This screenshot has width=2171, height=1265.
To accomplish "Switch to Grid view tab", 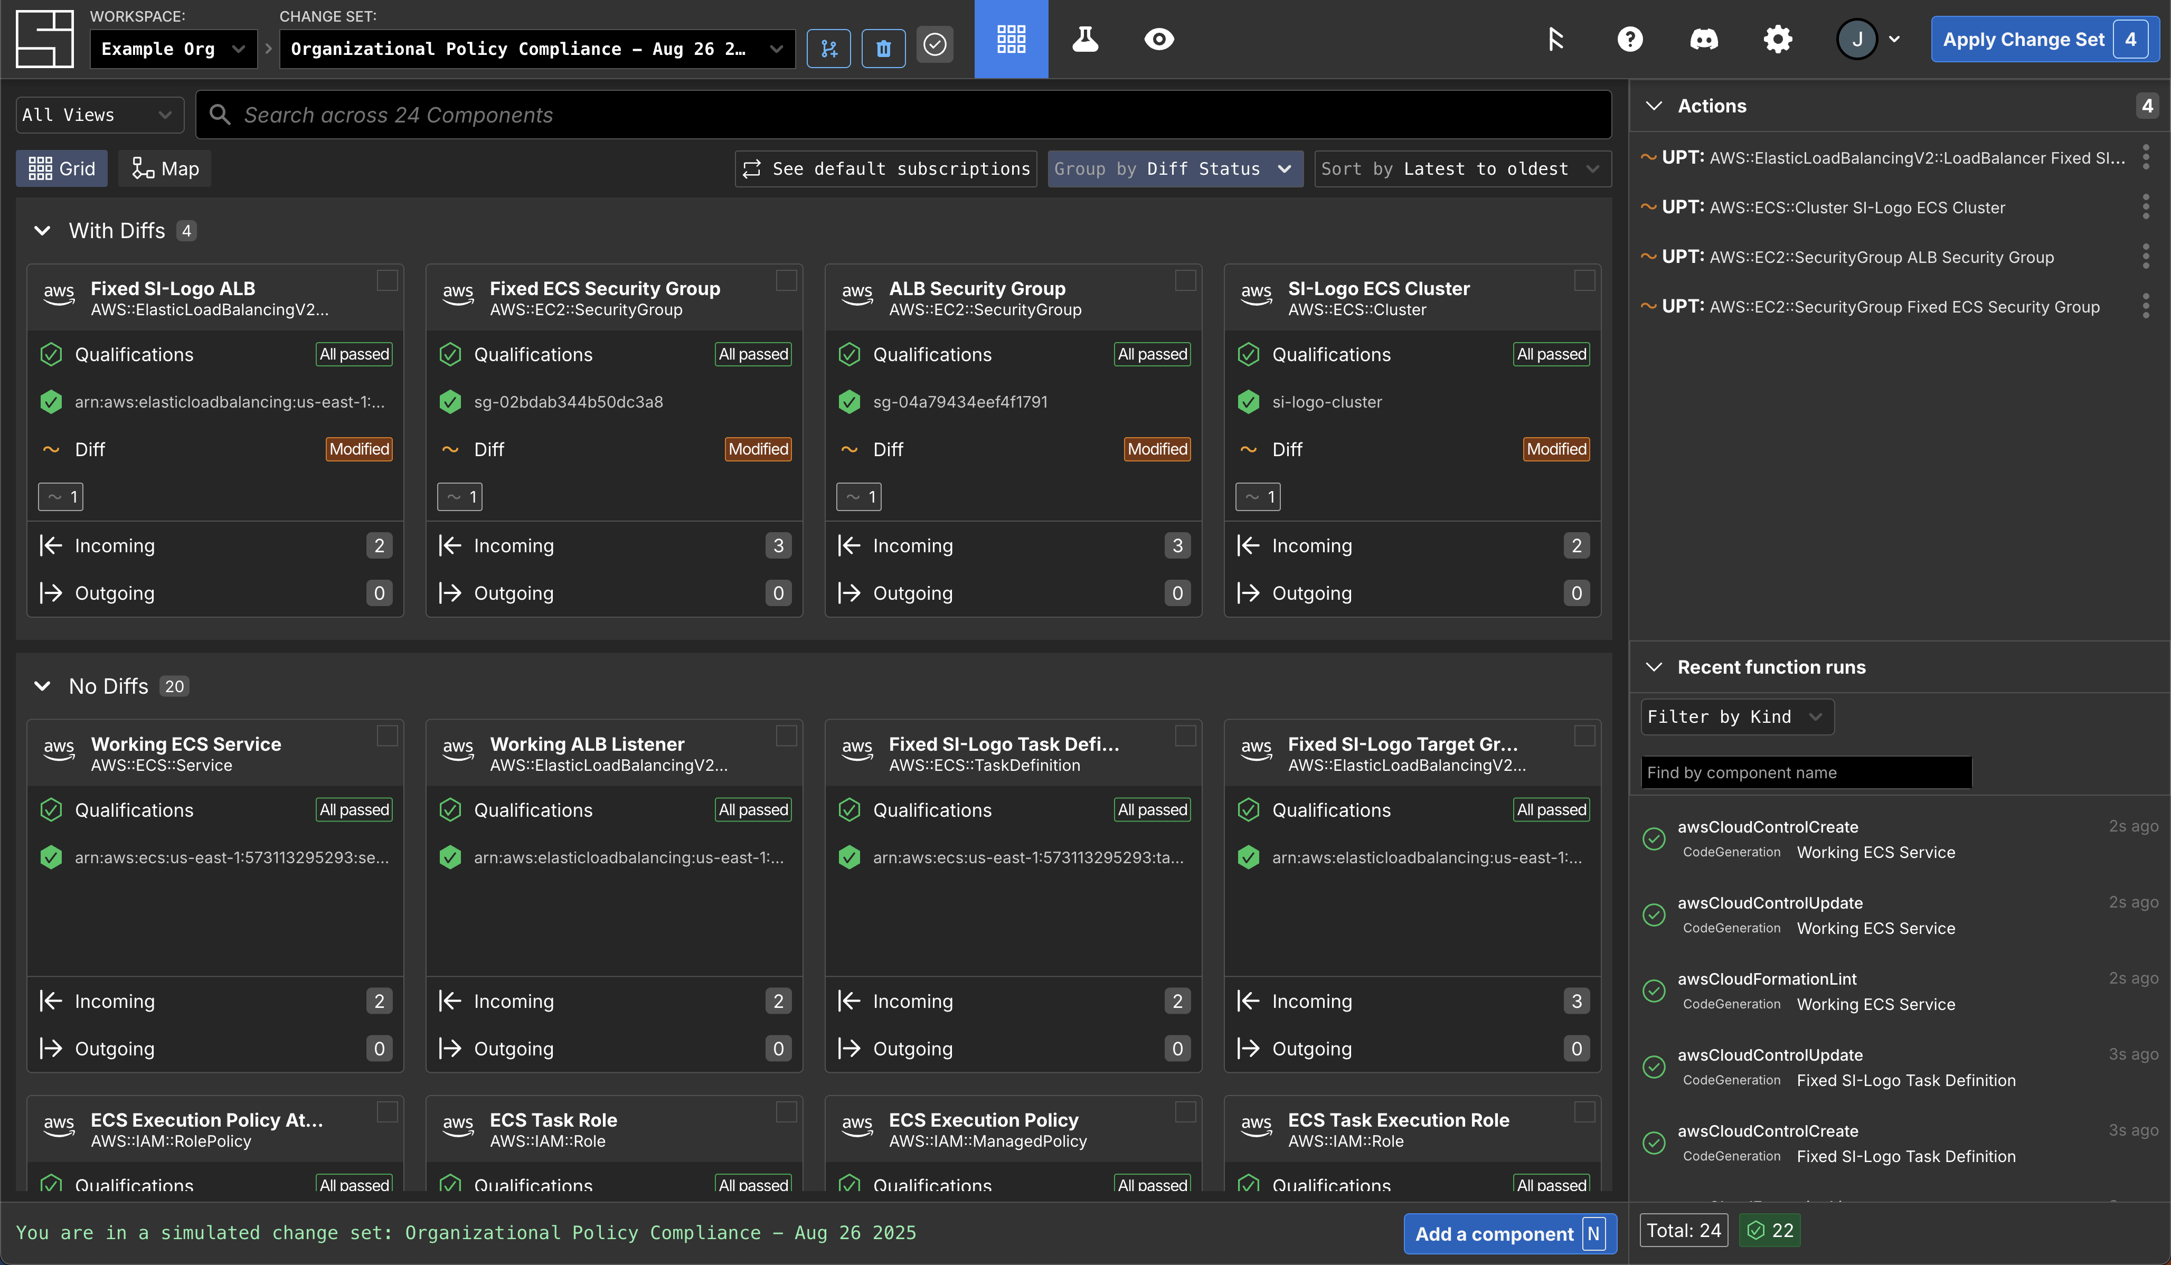I will point(62,169).
